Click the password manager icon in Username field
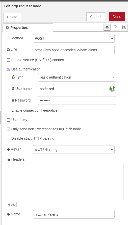 [x=112, y=89]
